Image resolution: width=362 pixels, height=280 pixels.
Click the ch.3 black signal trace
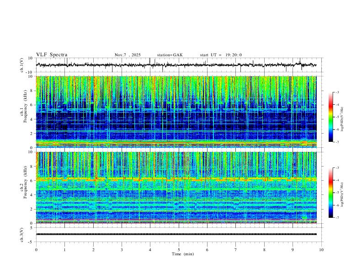[176, 234]
